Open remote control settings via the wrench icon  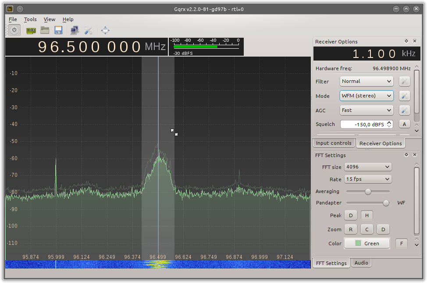point(88,30)
